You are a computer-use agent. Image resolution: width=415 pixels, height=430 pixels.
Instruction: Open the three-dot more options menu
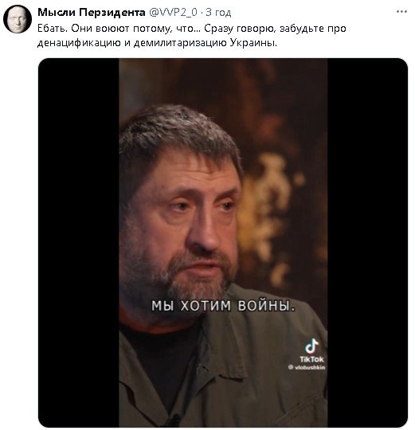(401, 11)
